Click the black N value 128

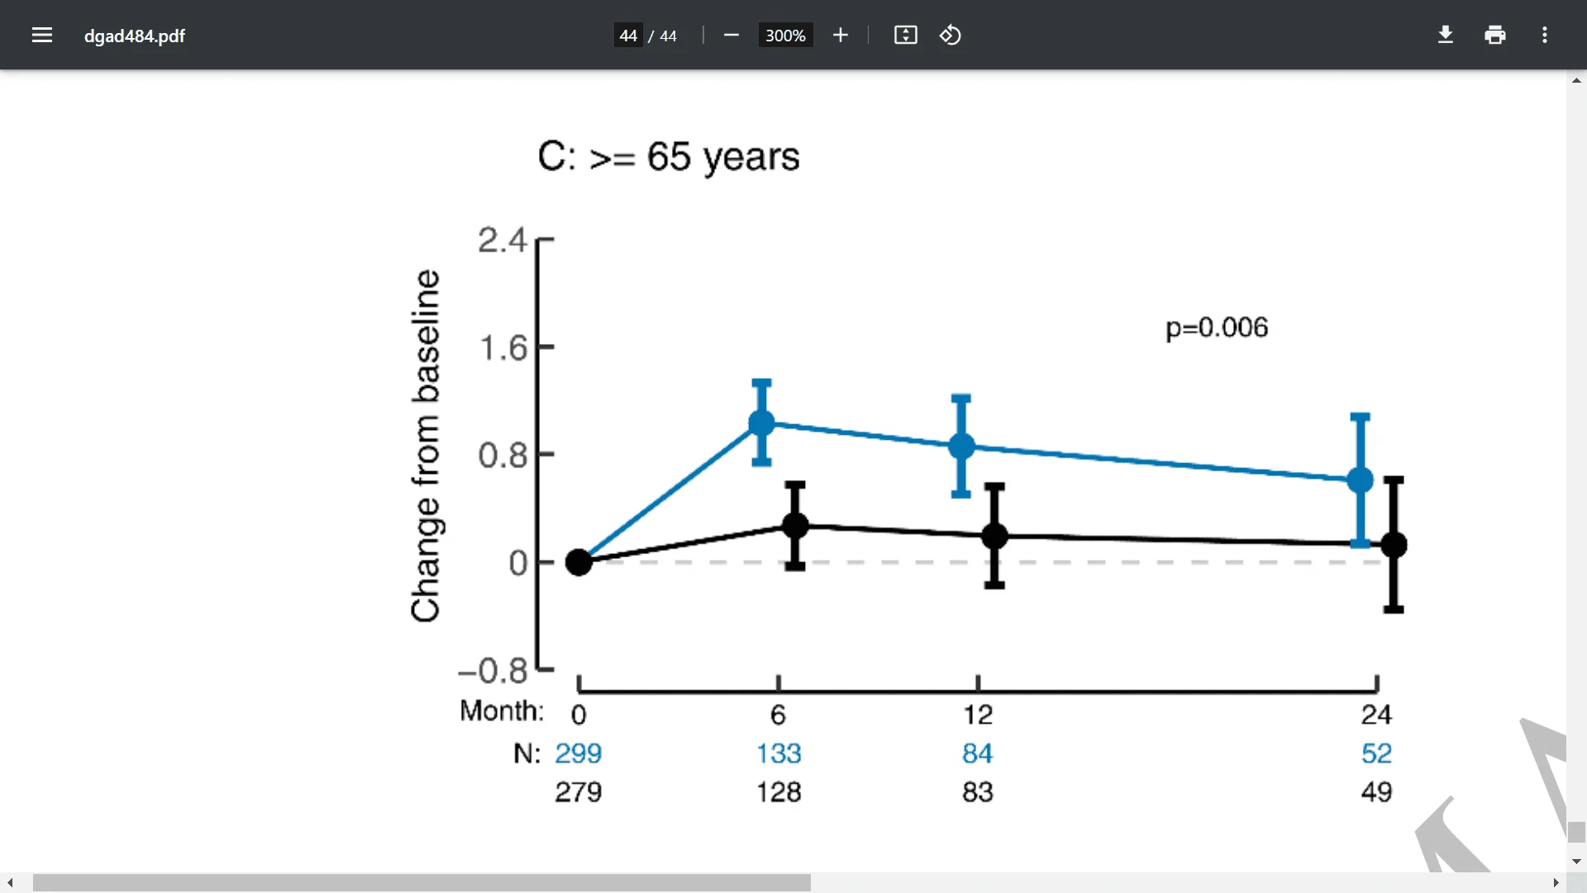point(779,792)
